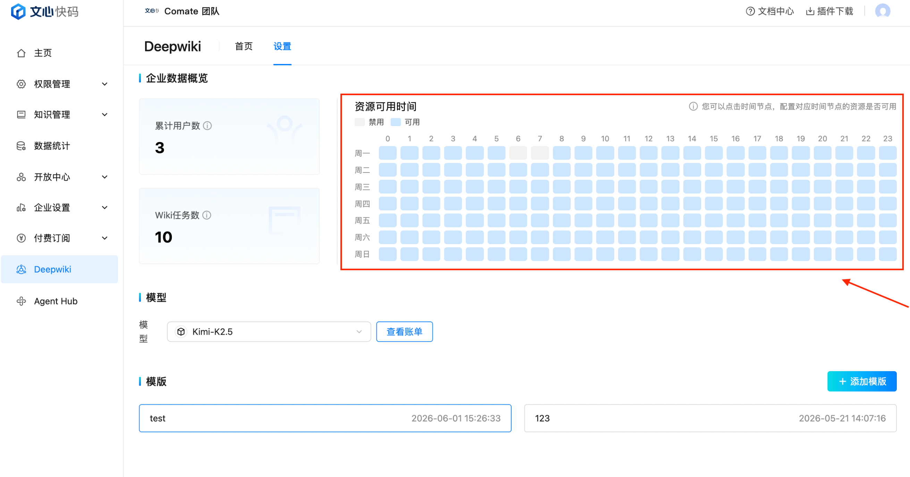Screen dimensions: 910x477
Task: Expand the 付费订阅 submenu chevron
Action: [104, 238]
